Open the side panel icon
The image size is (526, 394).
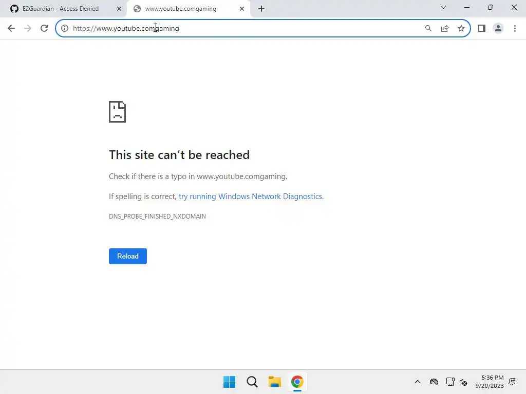pyautogui.click(x=482, y=29)
